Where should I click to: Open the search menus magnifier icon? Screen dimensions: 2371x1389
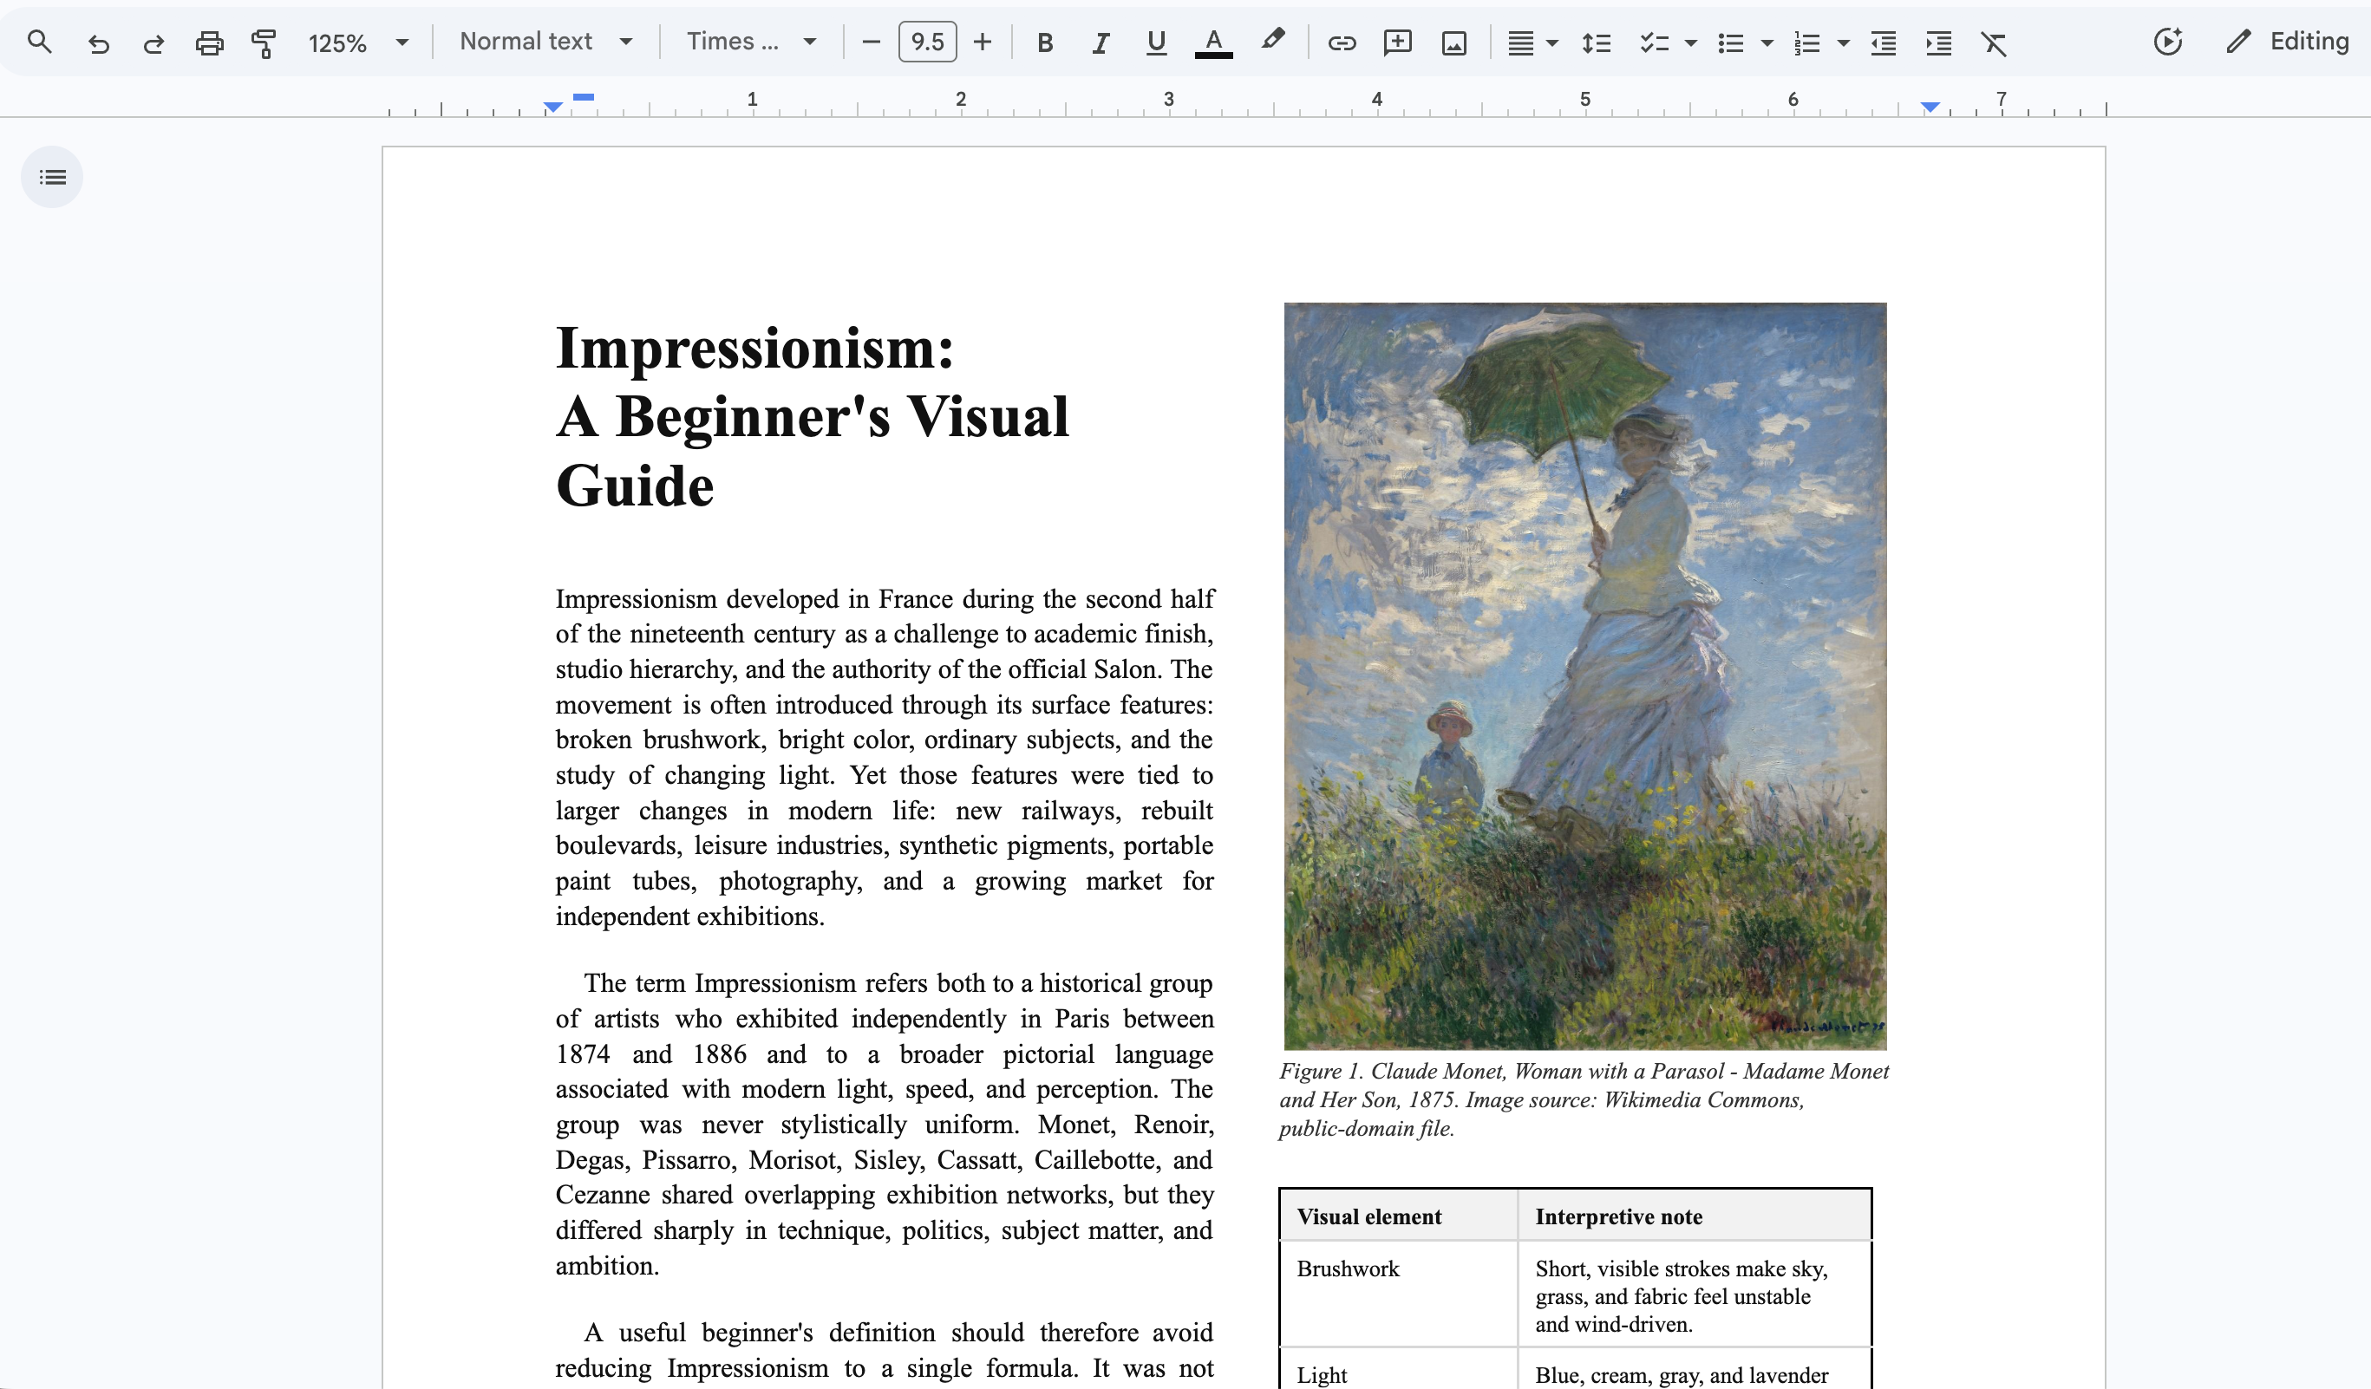point(40,42)
